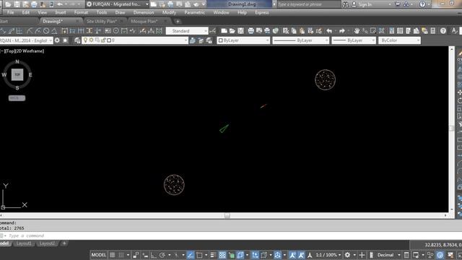Select the diameter dimension circle icon
This screenshot has height=260, width=462.
tap(46, 31)
